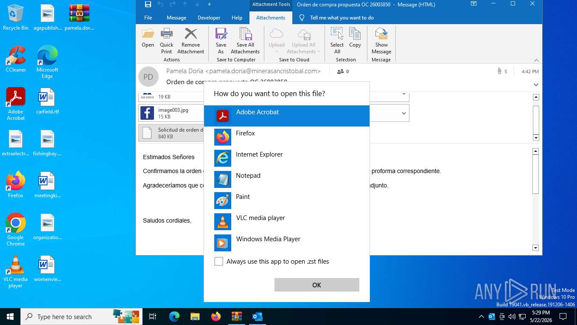The width and height of the screenshot is (577, 325).
Task: Switch to Help ribbon tab
Action: [x=237, y=18]
